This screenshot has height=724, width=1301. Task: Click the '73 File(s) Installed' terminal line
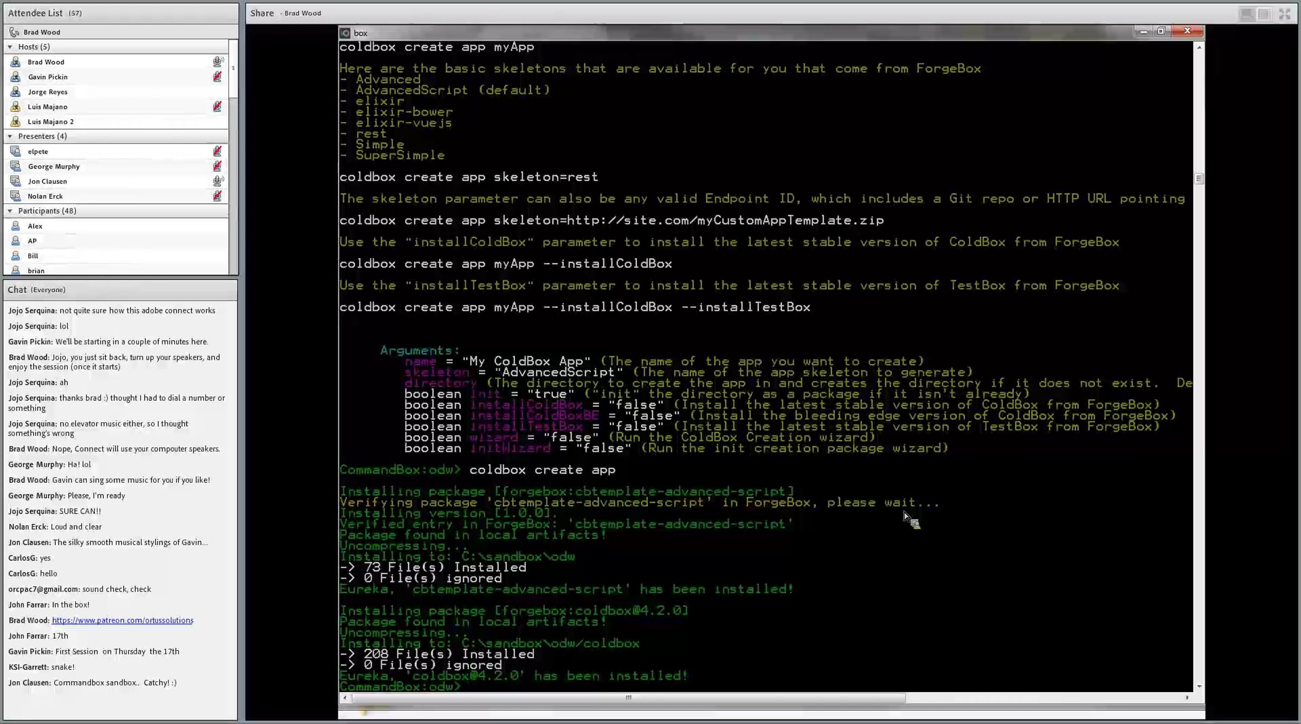coord(433,568)
